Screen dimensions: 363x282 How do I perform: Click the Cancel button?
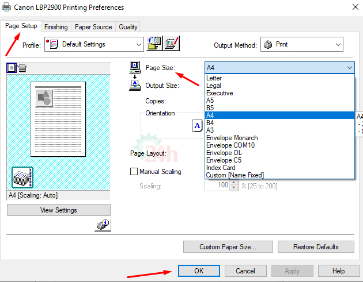pos(245,271)
